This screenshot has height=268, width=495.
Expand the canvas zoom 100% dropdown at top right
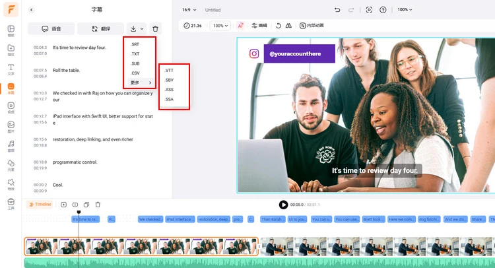point(405,10)
